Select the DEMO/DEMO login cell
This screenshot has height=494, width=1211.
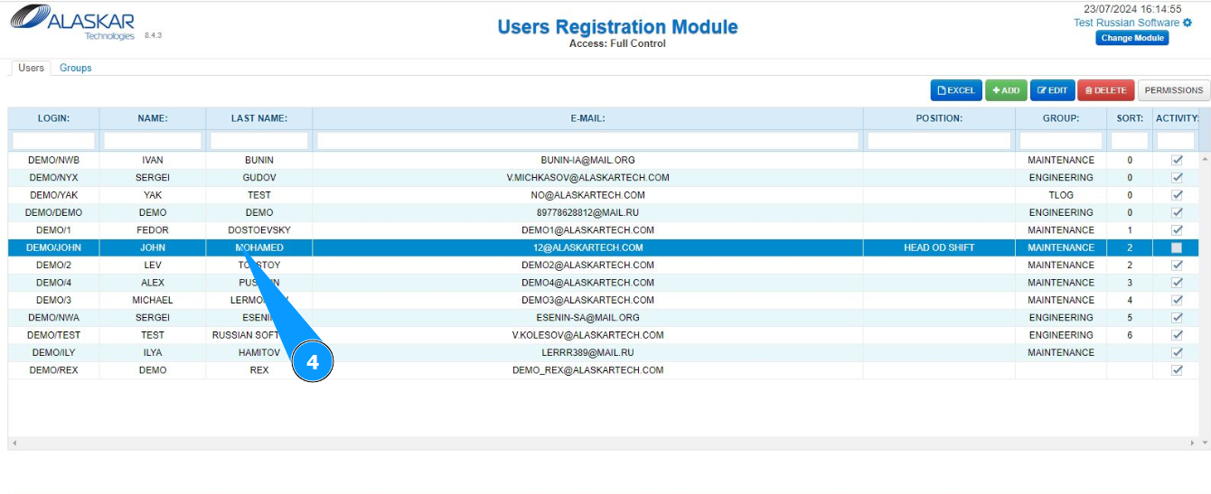[x=53, y=212]
